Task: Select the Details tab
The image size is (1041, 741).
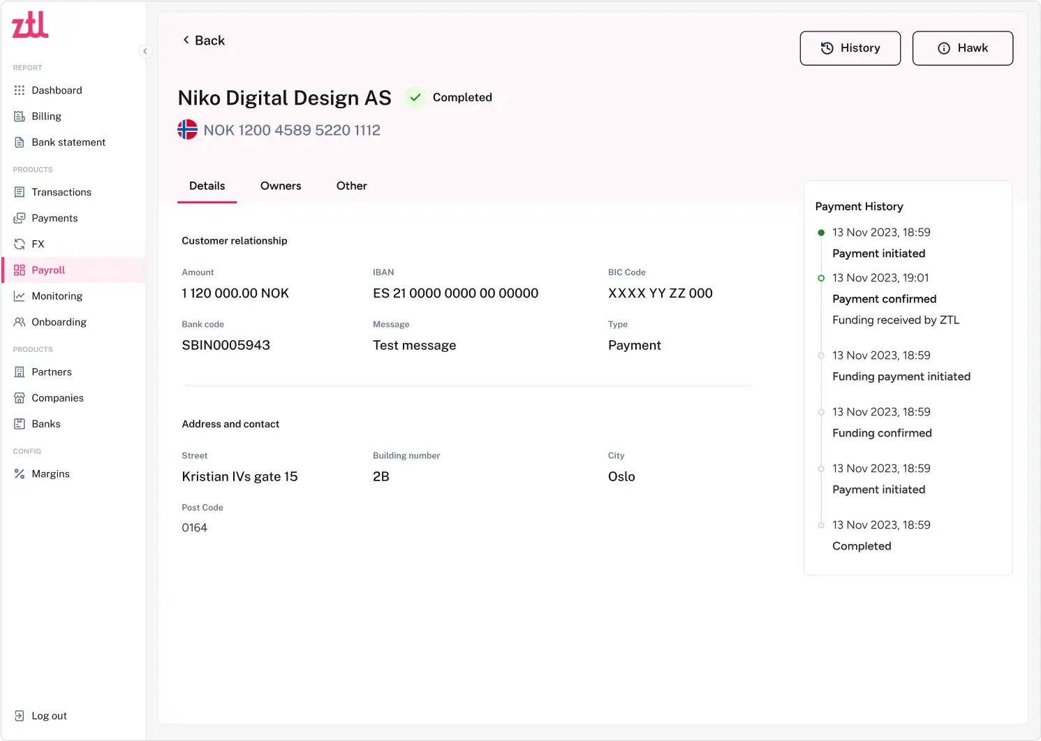Action: [x=207, y=186]
